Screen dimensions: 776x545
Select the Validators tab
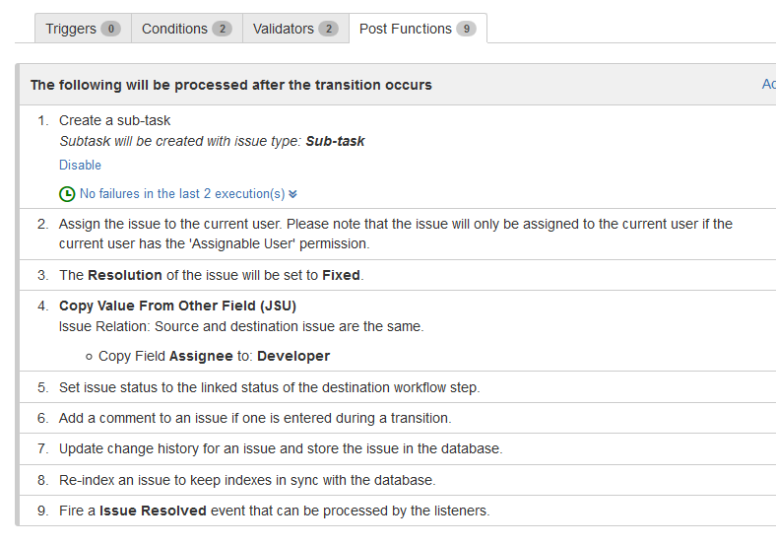coord(295,29)
